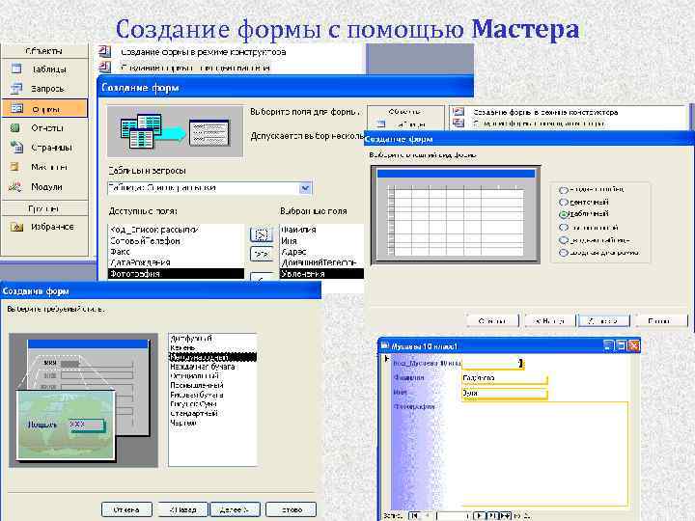Select 'ДатаРождения' in available fields
Image resolution: width=695 pixels, height=521 pixels.
[x=176, y=262]
